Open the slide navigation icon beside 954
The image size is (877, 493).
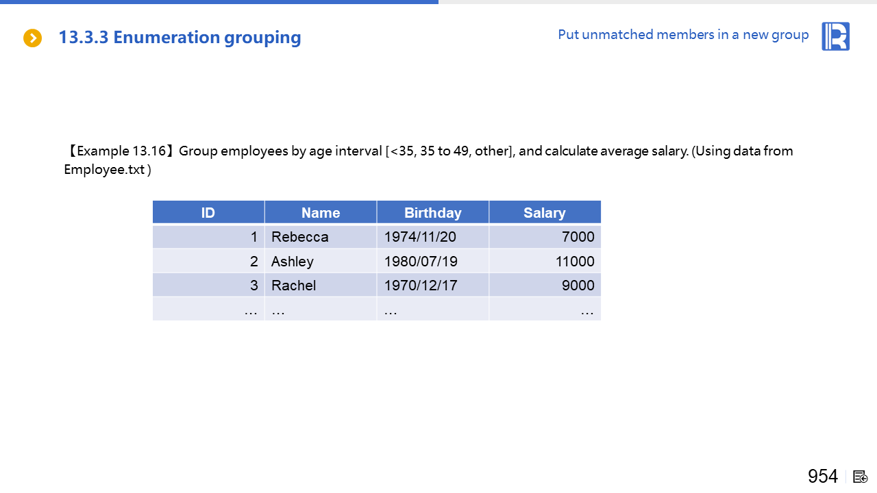click(861, 477)
